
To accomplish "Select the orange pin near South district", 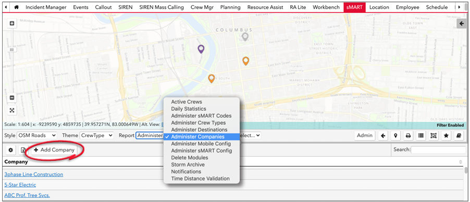I will coord(212,79).
